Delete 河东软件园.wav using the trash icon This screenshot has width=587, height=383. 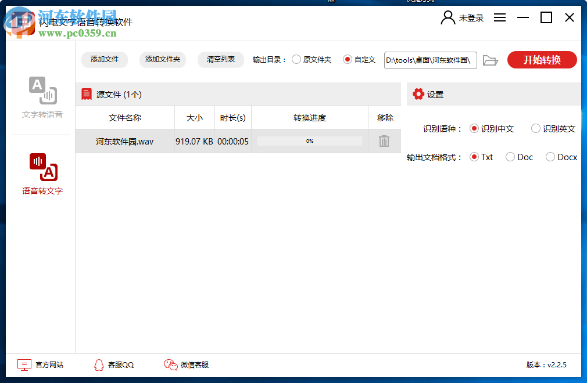click(x=384, y=140)
